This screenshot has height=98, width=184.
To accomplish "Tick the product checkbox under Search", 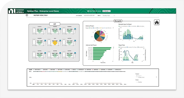I will (137, 77).
